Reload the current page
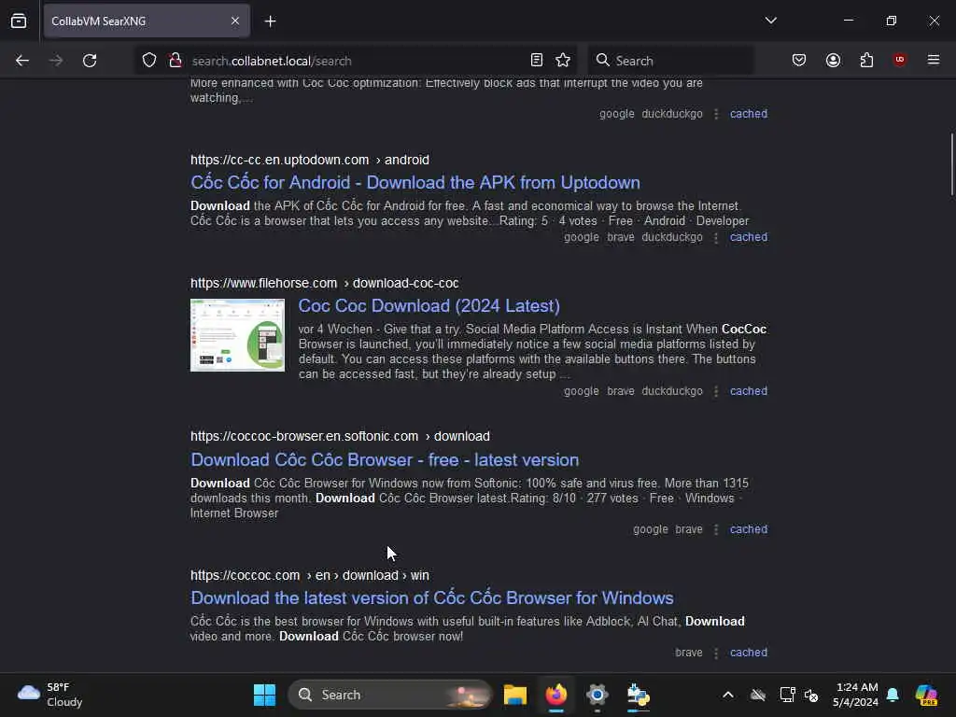Image resolution: width=956 pixels, height=717 pixels. 90,61
